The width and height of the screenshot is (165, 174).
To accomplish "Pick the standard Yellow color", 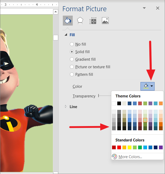I will tap(130, 147).
